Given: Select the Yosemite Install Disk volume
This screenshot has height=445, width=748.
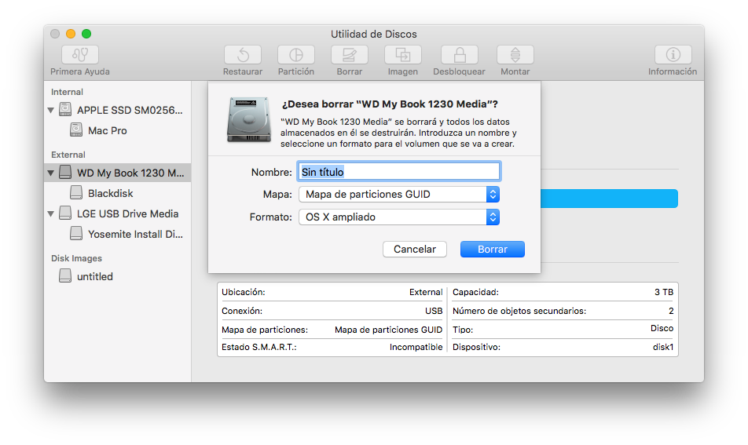Looking at the screenshot, I should pos(118,235).
